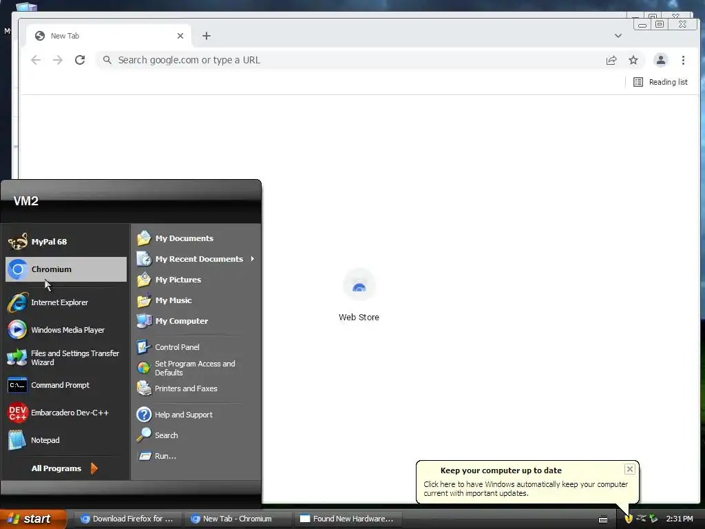Open a new tab with plus button
The width and height of the screenshot is (705, 529).
coord(207,36)
